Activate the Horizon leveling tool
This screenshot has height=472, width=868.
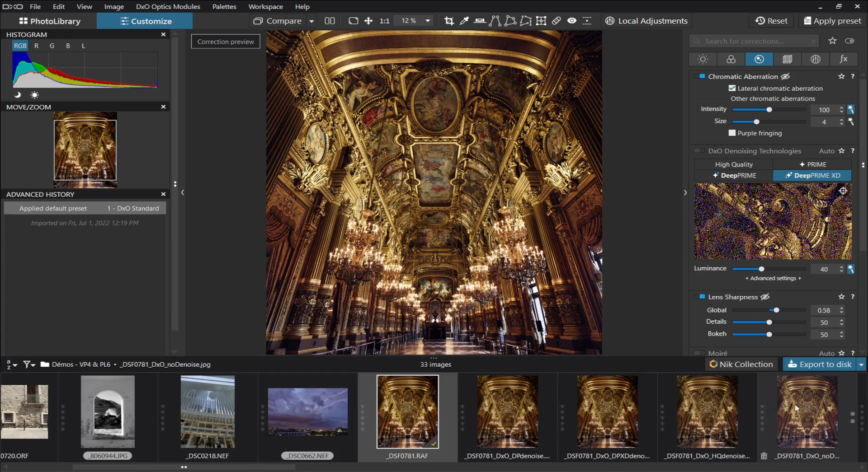click(480, 21)
